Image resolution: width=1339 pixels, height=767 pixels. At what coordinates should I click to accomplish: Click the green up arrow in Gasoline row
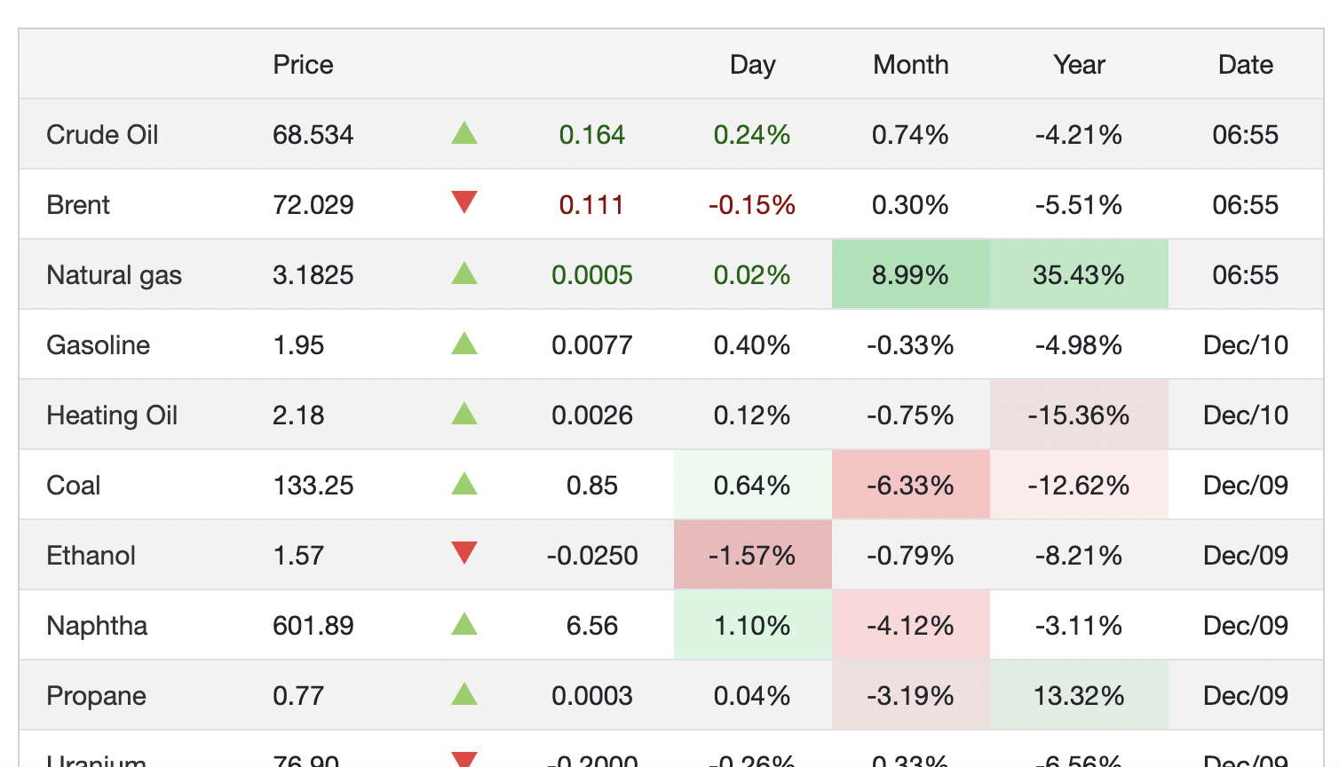tap(464, 343)
